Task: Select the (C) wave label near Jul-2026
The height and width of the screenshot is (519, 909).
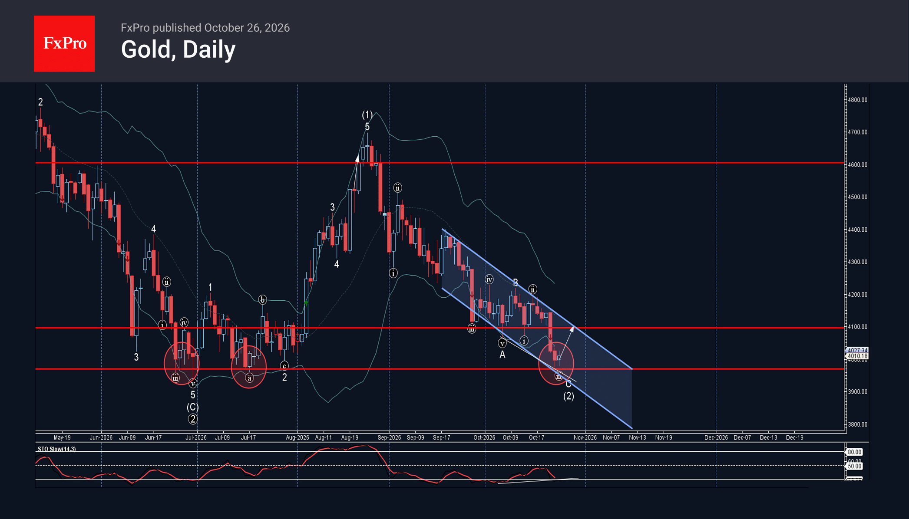Action: (x=193, y=407)
